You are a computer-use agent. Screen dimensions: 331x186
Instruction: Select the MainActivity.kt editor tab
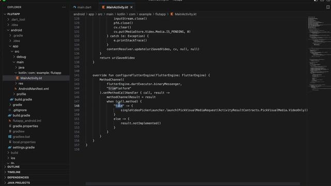click(x=117, y=7)
